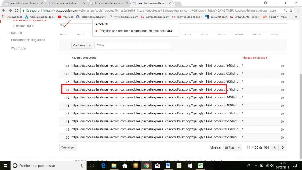302x170 pixels.
Task: Click the browser forward arrow
Action: pyautogui.click(x=10, y=10)
